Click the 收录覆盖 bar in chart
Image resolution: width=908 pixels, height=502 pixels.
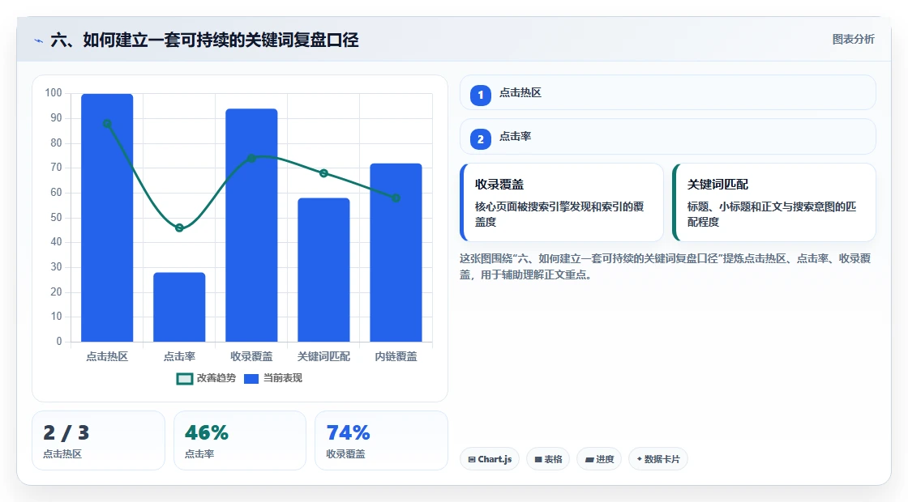click(x=251, y=225)
